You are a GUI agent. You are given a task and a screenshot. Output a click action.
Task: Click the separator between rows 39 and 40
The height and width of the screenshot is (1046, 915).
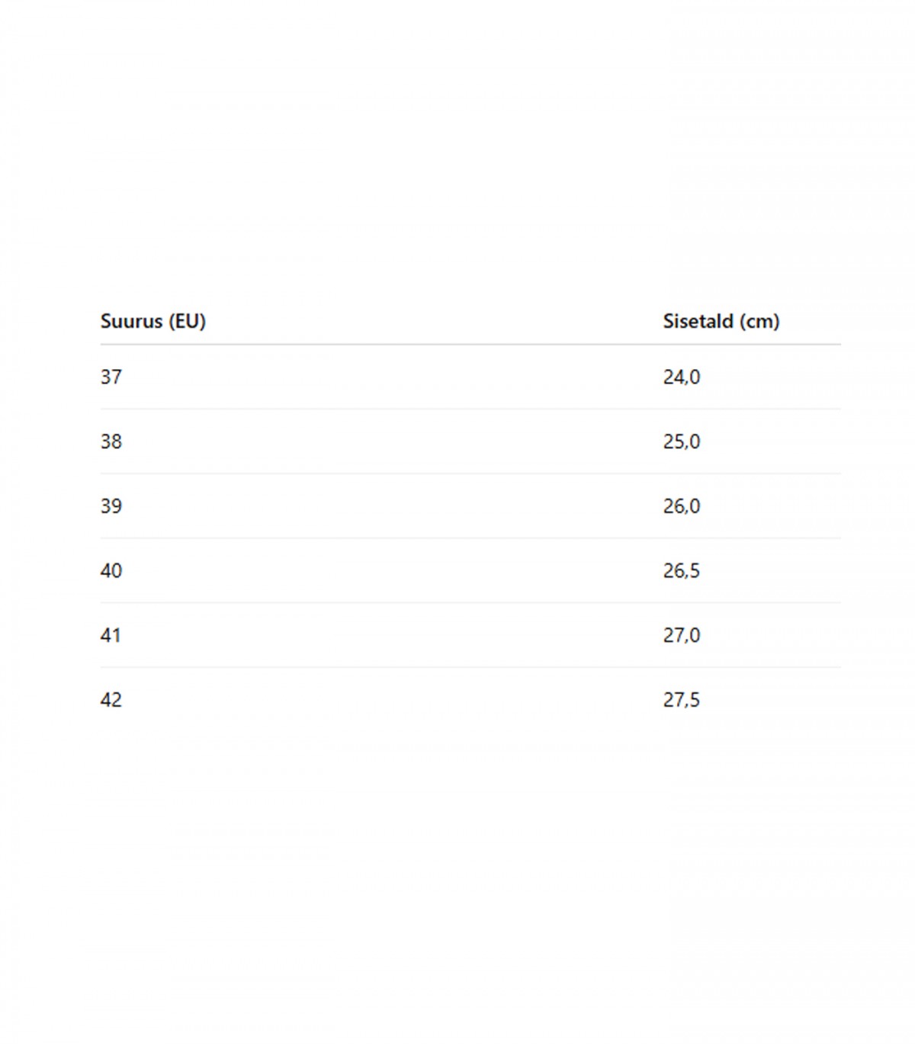pyautogui.click(x=470, y=538)
